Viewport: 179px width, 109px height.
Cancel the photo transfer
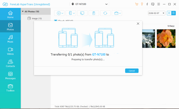[132, 71]
